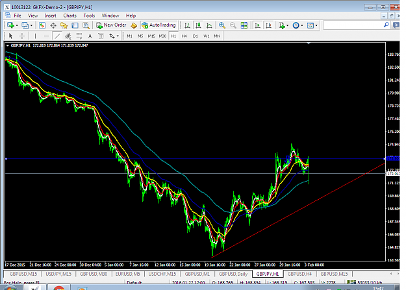Expand the GBPJPY,H1 chart title arrow
Image resolution: width=406 pixels, height=290 pixels.
coord(8,45)
